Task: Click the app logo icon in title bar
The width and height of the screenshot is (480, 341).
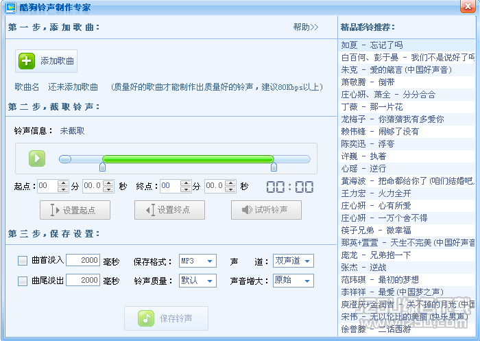Action: click(x=11, y=7)
